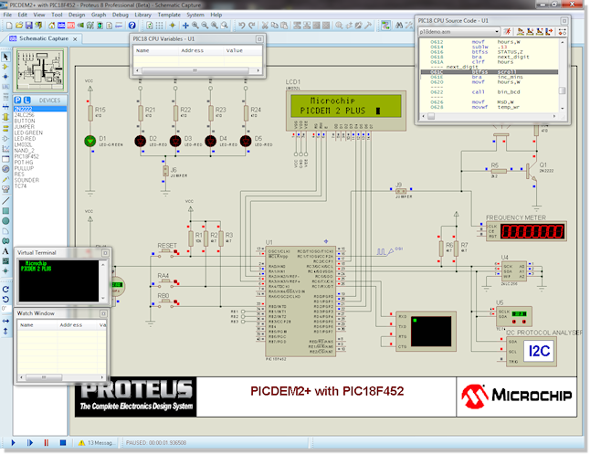This screenshot has width=590, height=455.
Task: Select the Junction Dot tool
Action: coord(5,77)
